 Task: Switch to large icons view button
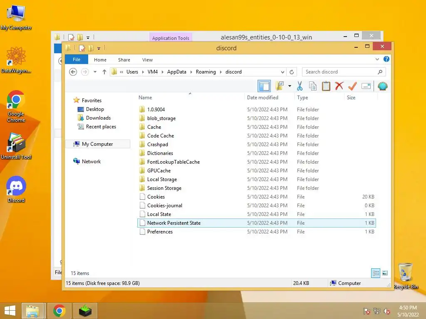click(385, 273)
